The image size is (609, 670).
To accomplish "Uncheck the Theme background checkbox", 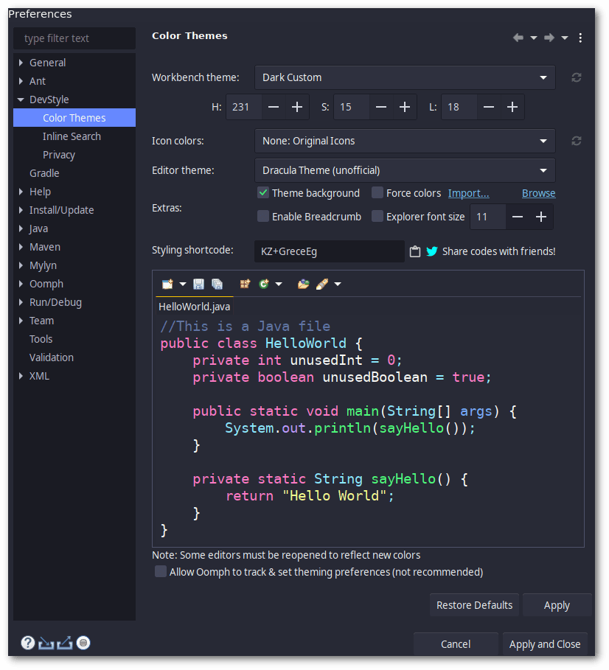I will click(x=263, y=192).
